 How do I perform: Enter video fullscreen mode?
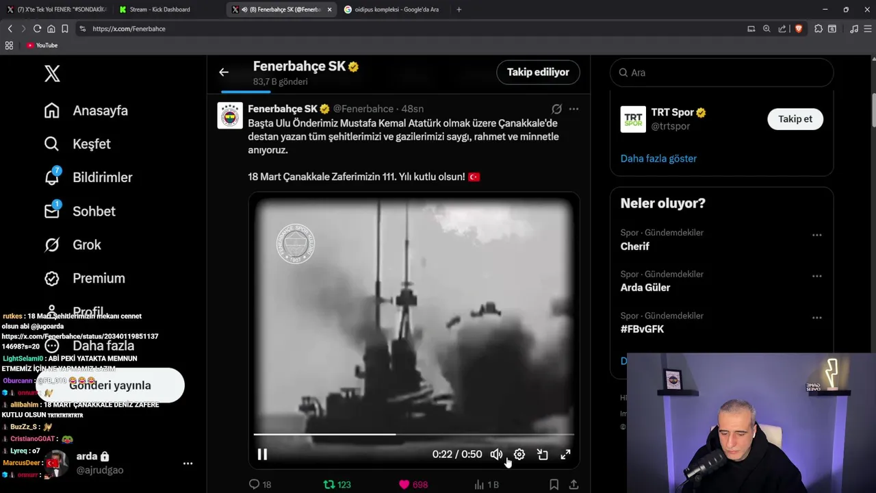(566, 455)
